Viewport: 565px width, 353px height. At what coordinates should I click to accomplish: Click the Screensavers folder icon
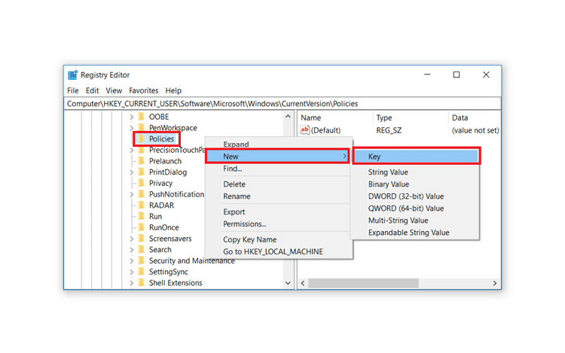click(x=142, y=239)
